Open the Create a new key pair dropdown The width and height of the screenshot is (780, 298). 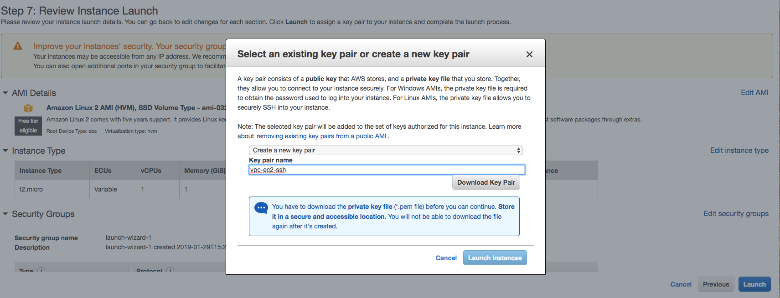click(x=385, y=150)
